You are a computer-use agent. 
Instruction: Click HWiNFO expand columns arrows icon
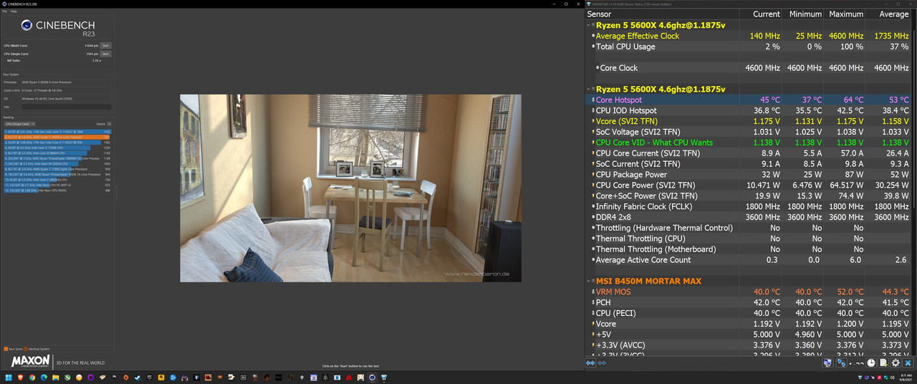click(x=590, y=363)
